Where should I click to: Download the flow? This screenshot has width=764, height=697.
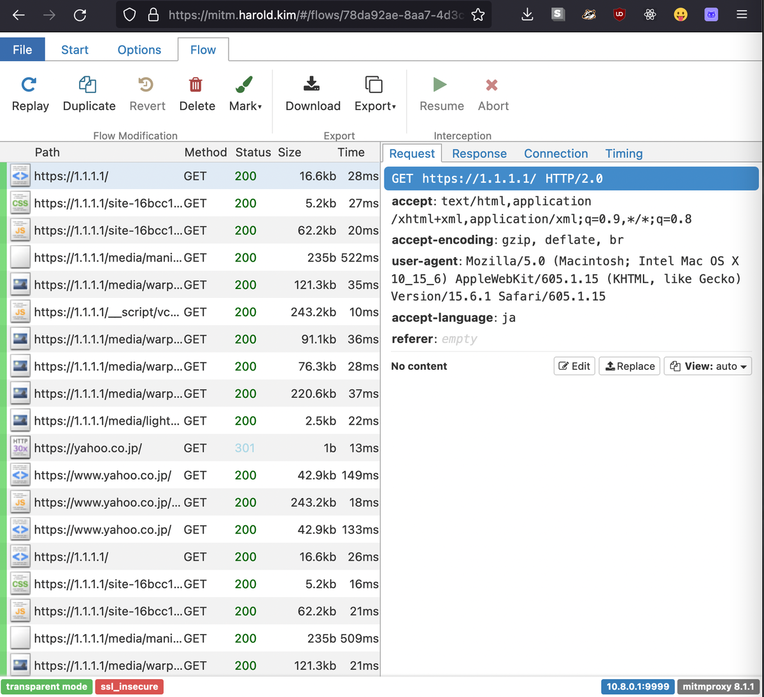point(313,94)
